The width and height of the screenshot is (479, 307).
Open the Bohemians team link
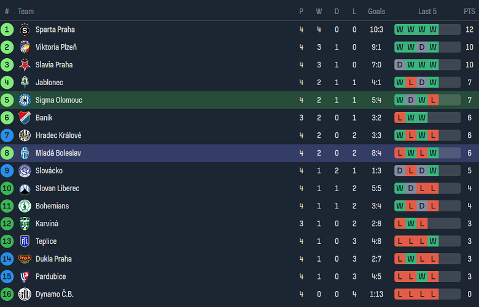(x=52, y=207)
